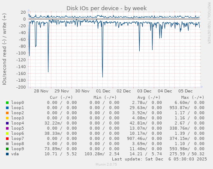
Task: Click the vda current value 10.71
Action: coord(51,154)
